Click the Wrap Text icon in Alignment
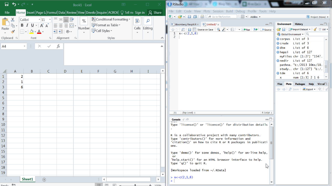 72,20
